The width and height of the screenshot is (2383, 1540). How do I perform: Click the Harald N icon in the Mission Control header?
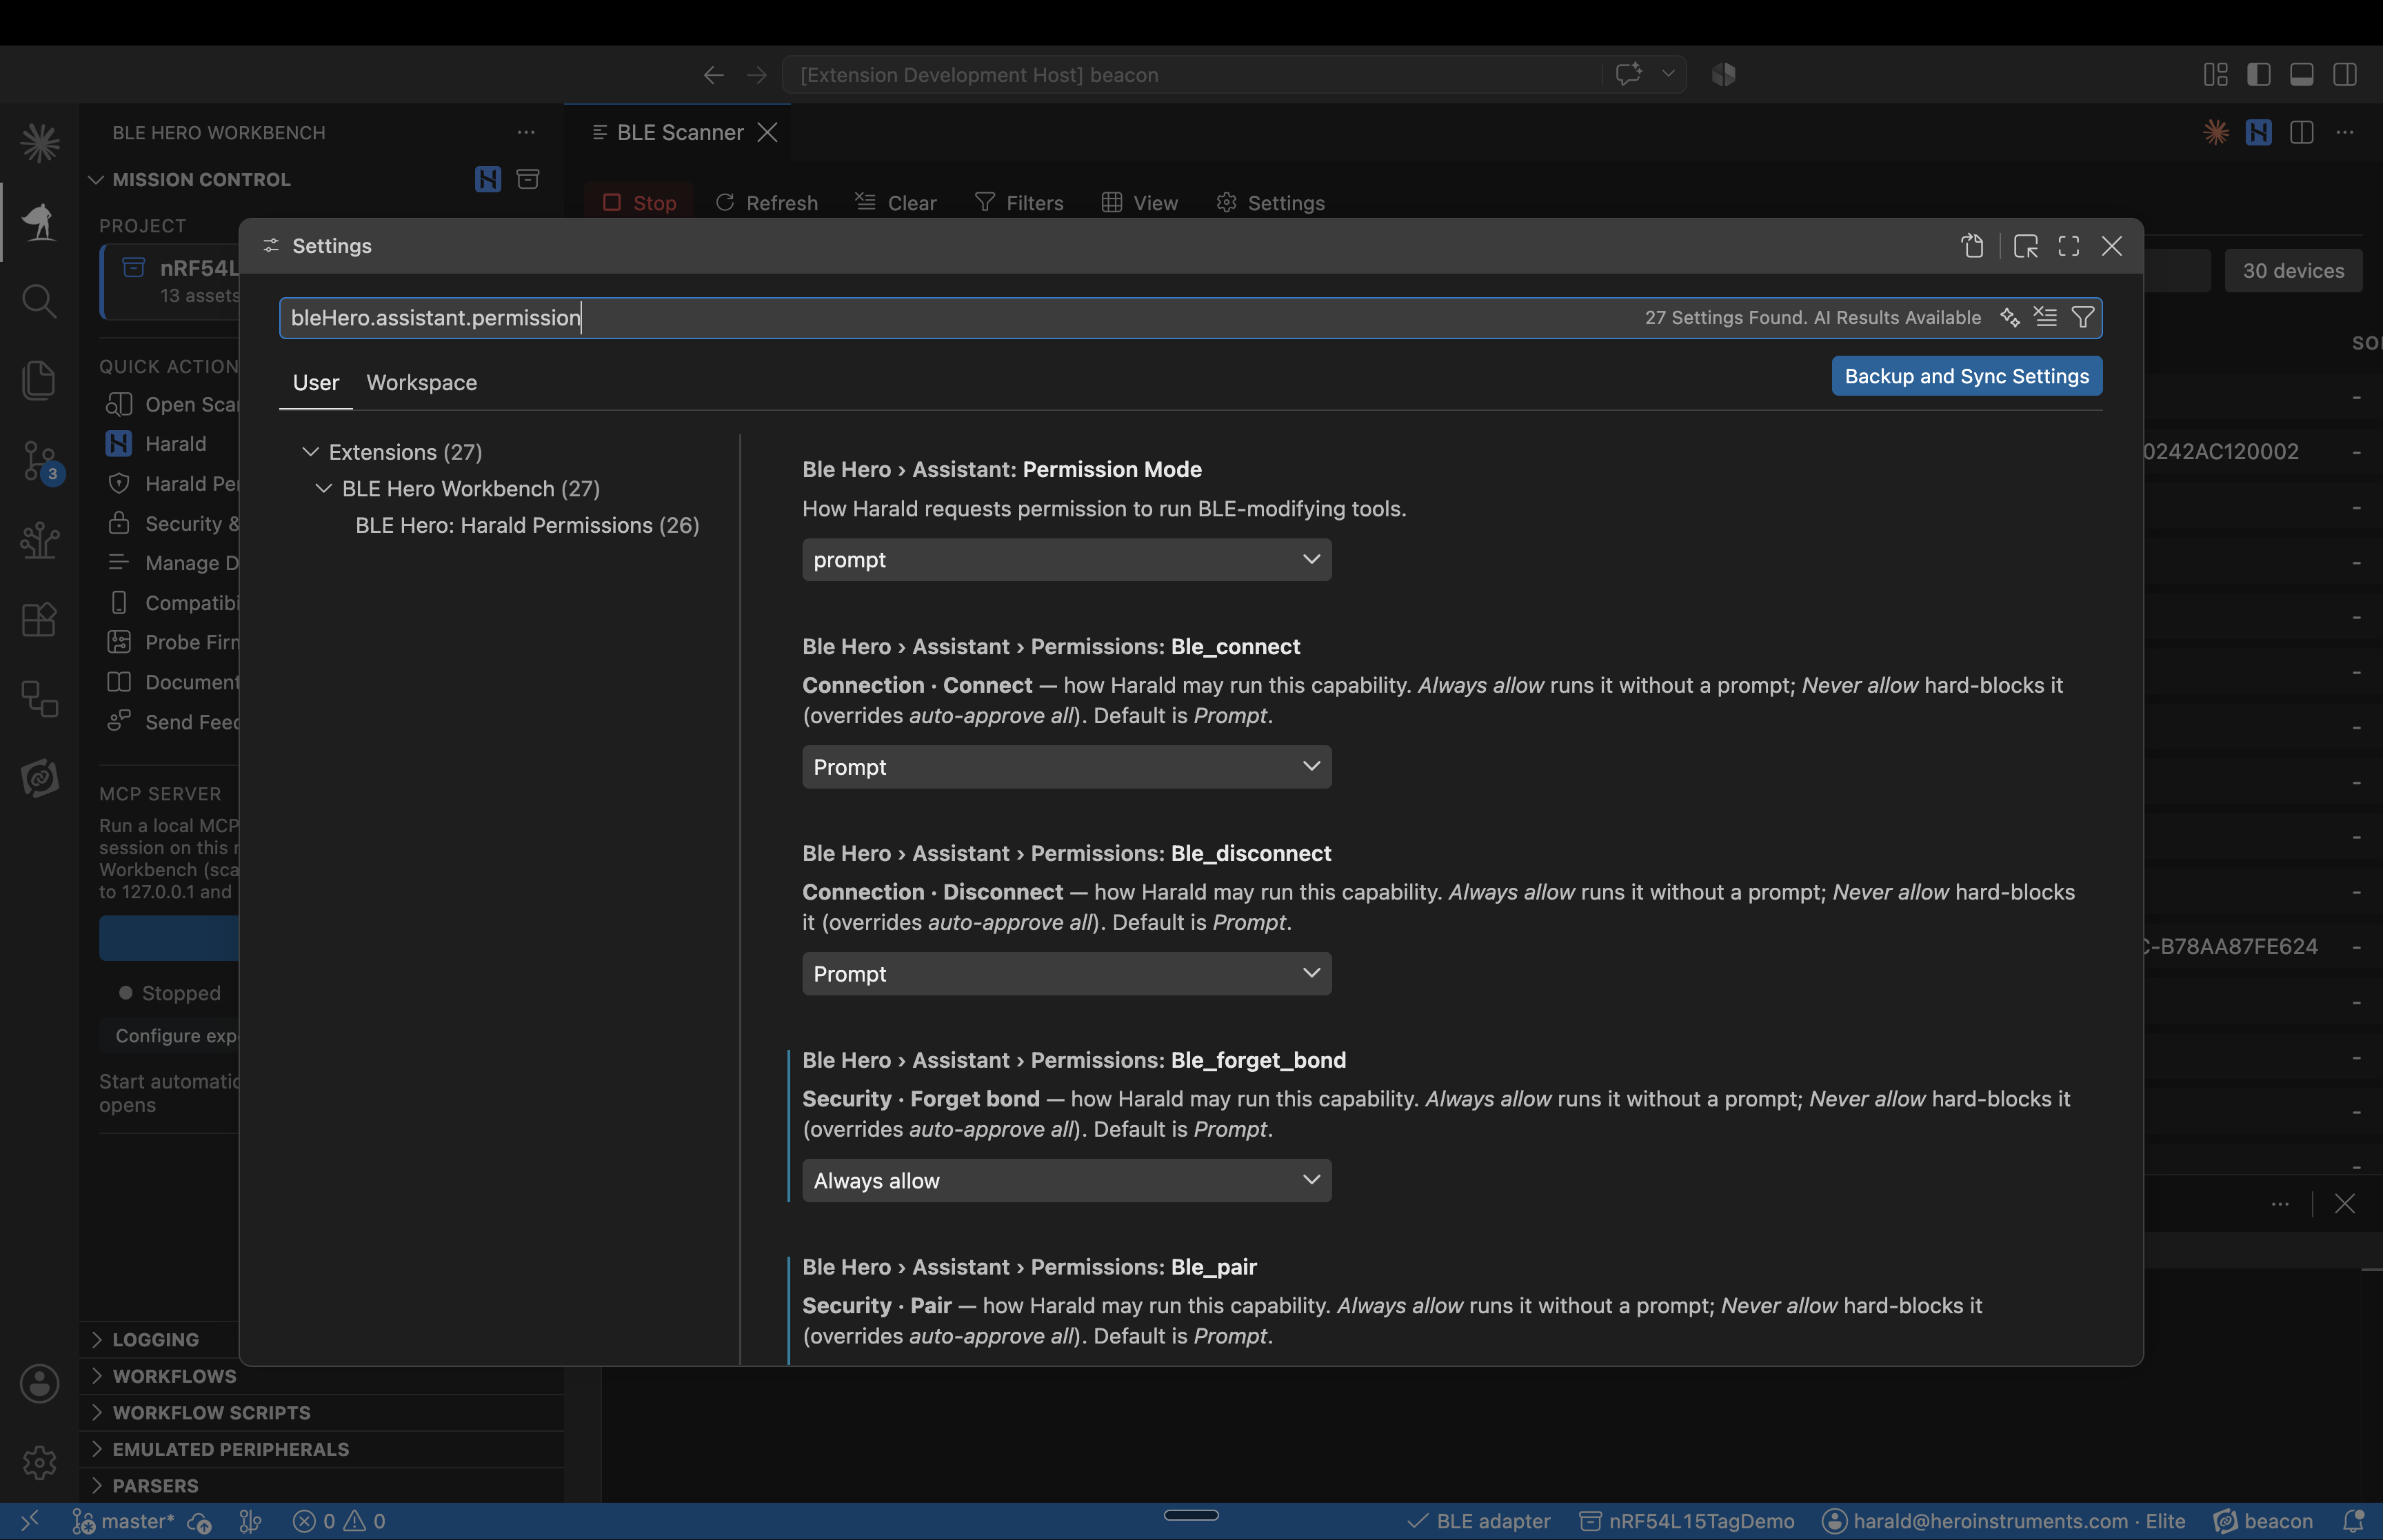(x=488, y=179)
